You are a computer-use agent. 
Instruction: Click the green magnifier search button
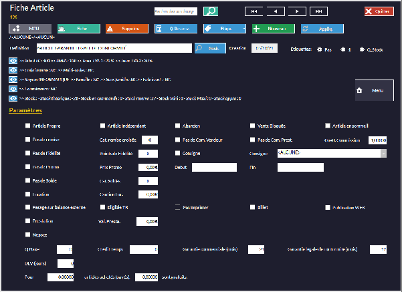click(210, 11)
